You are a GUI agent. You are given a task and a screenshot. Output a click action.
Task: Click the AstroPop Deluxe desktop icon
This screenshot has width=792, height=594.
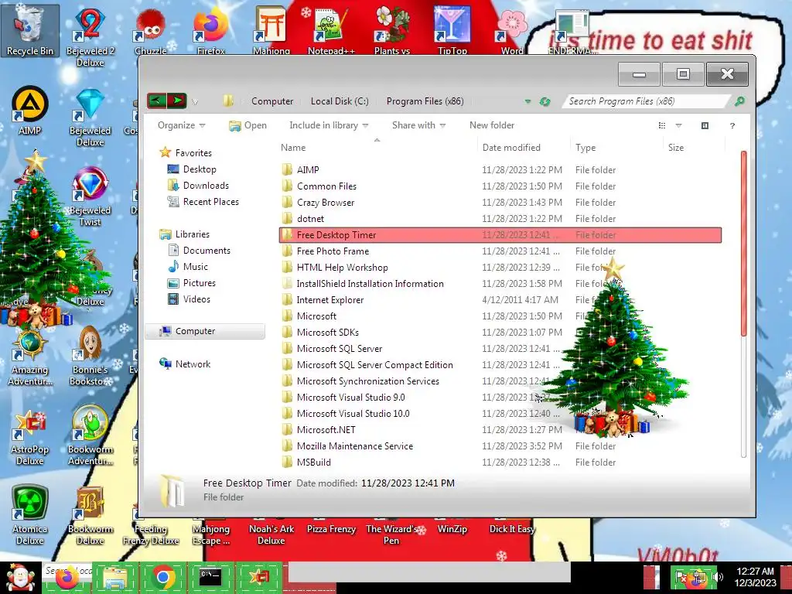tap(30, 437)
